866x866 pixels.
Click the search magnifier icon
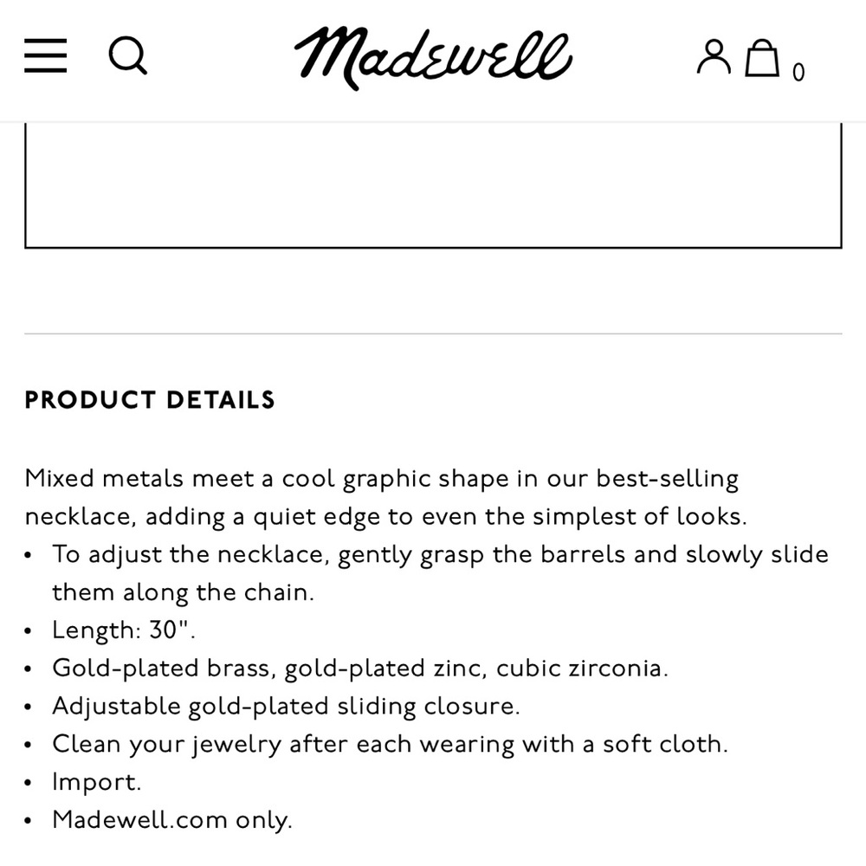pyautogui.click(x=129, y=56)
